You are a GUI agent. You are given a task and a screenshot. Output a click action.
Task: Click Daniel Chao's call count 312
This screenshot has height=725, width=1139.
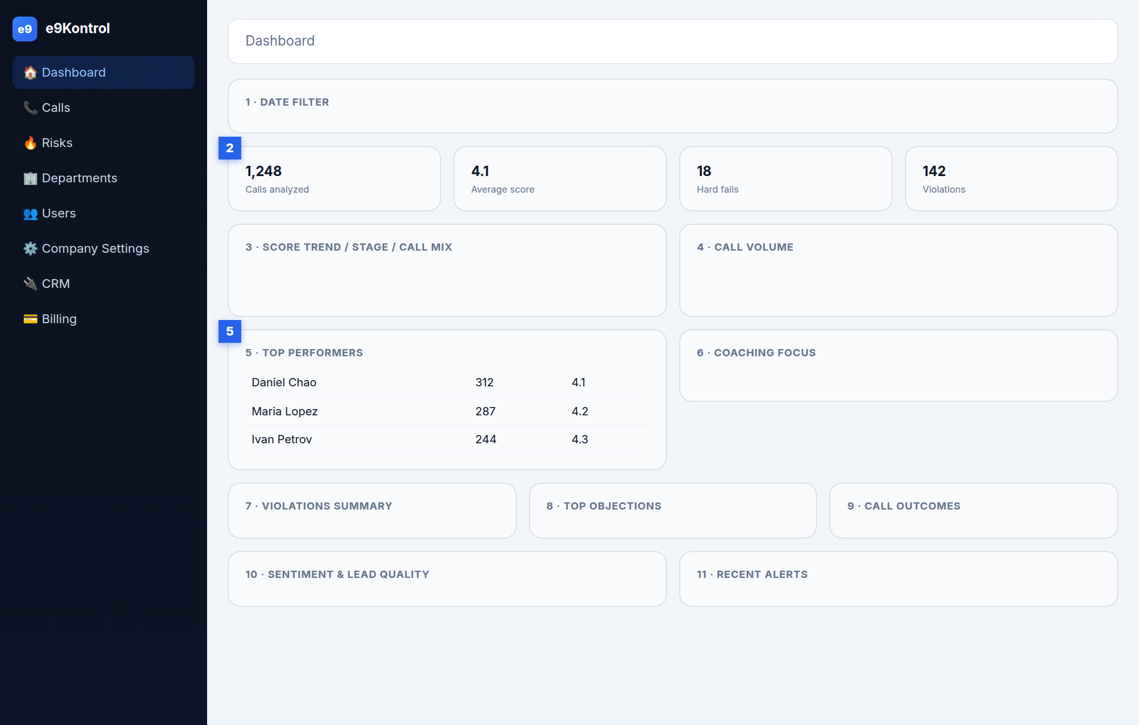point(485,382)
